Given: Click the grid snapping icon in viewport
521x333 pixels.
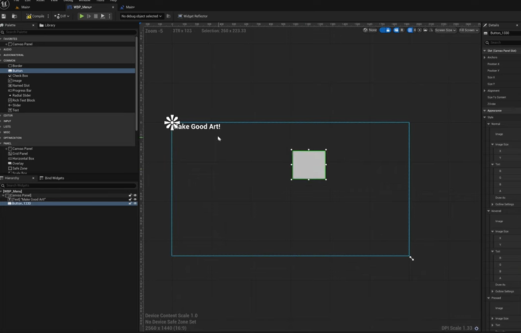Looking at the screenshot, I should [410, 30].
